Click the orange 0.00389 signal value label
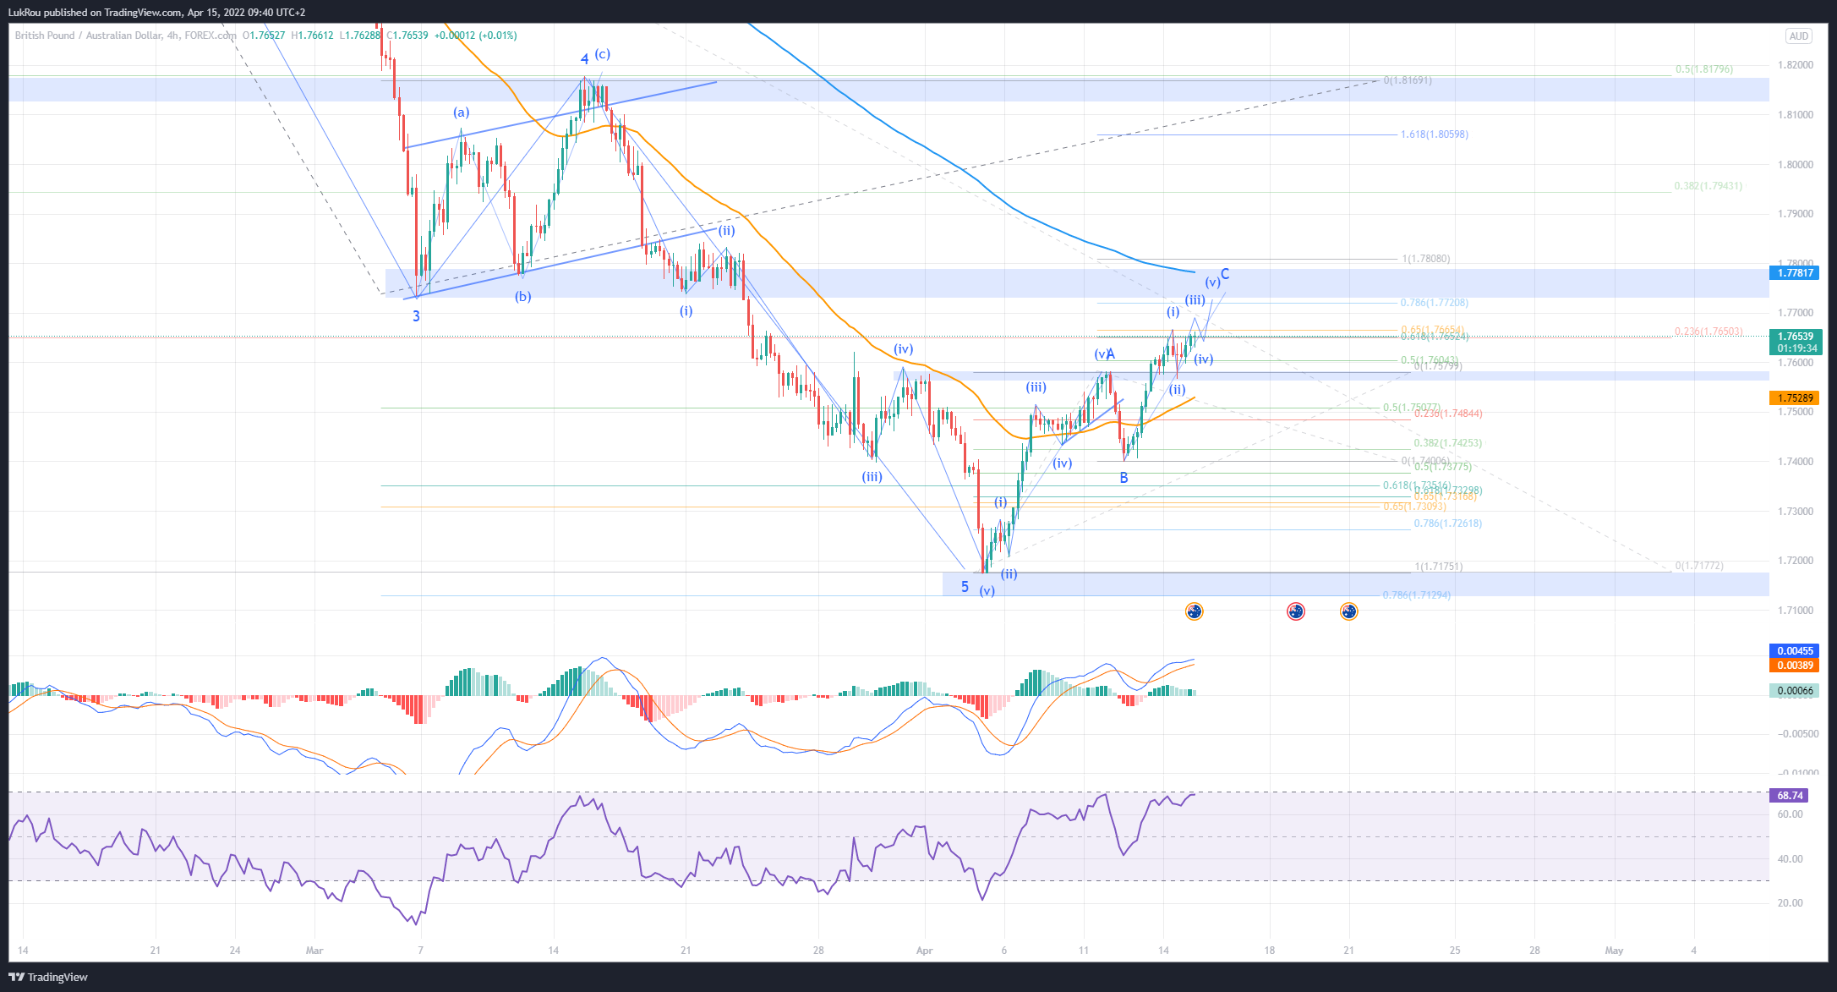 pos(1795,666)
